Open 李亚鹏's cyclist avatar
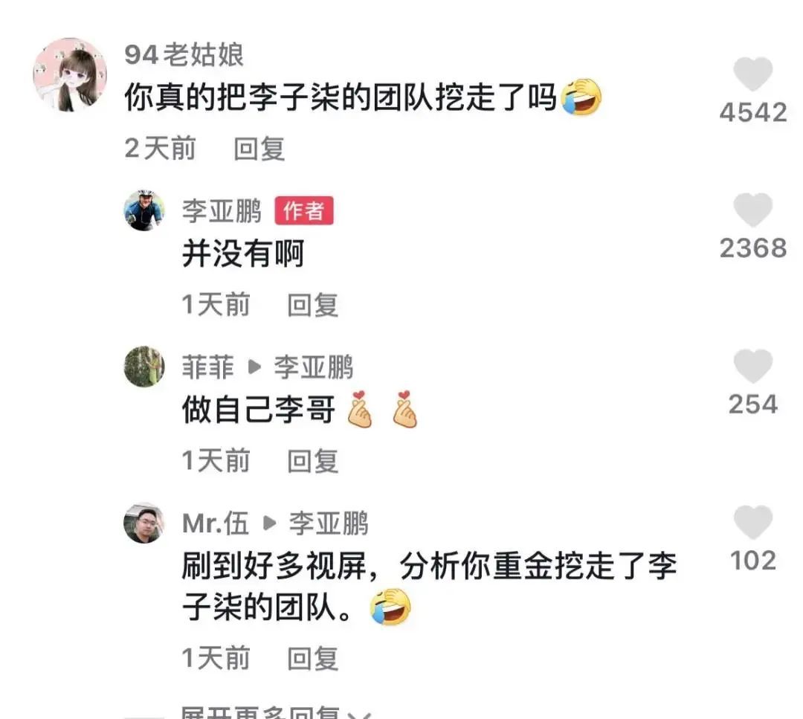 click(144, 210)
